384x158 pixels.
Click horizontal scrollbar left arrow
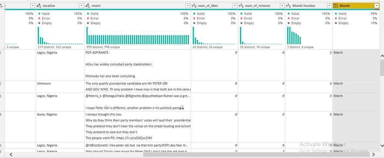[x=11, y=154]
